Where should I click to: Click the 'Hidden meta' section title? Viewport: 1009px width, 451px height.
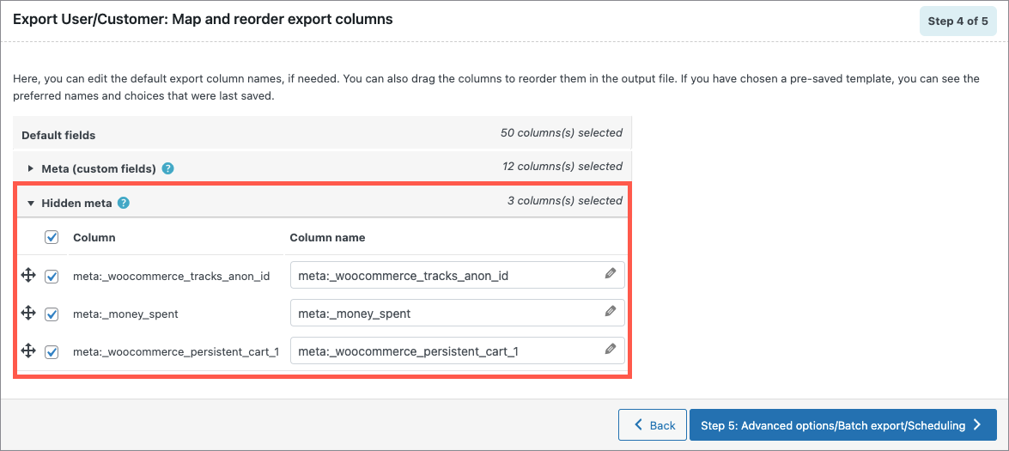76,204
